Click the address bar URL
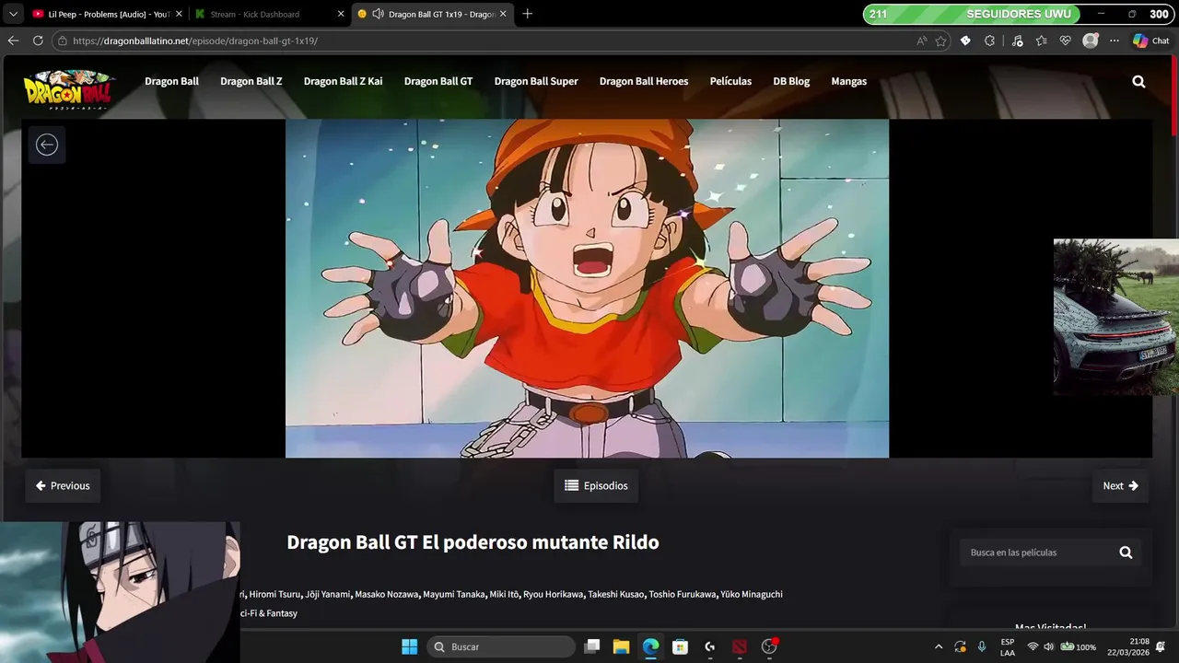 pos(195,41)
